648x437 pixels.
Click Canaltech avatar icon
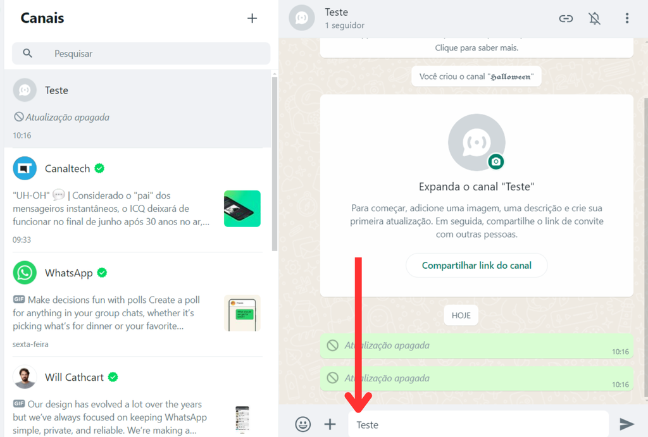tap(25, 168)
